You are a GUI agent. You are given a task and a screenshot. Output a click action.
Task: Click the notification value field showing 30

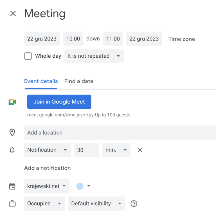click(87, 150)
